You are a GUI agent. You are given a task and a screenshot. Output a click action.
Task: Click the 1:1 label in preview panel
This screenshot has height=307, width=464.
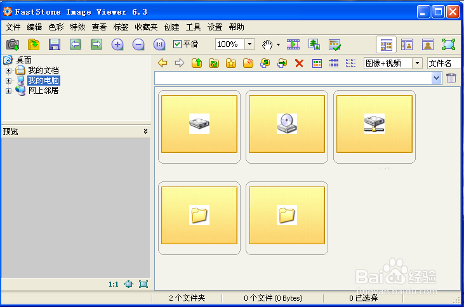tap(114, 284)
